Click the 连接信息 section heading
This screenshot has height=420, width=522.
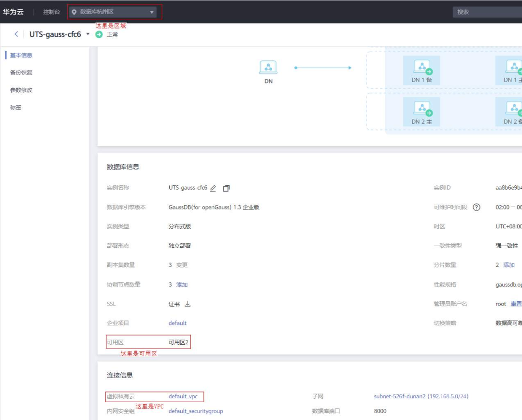click(120, 375)
